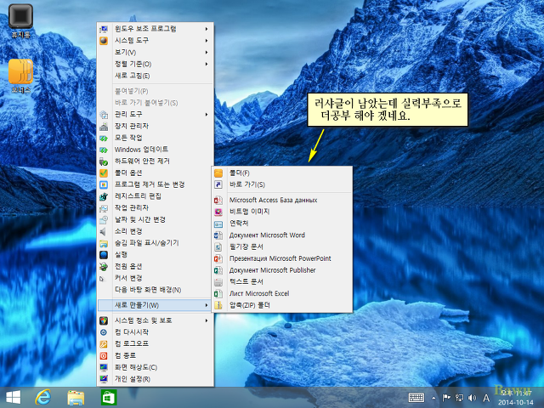544x408 pixels.
Task: Click the input language A indicator
Action: pyautogui.click(x=486, y=398)
